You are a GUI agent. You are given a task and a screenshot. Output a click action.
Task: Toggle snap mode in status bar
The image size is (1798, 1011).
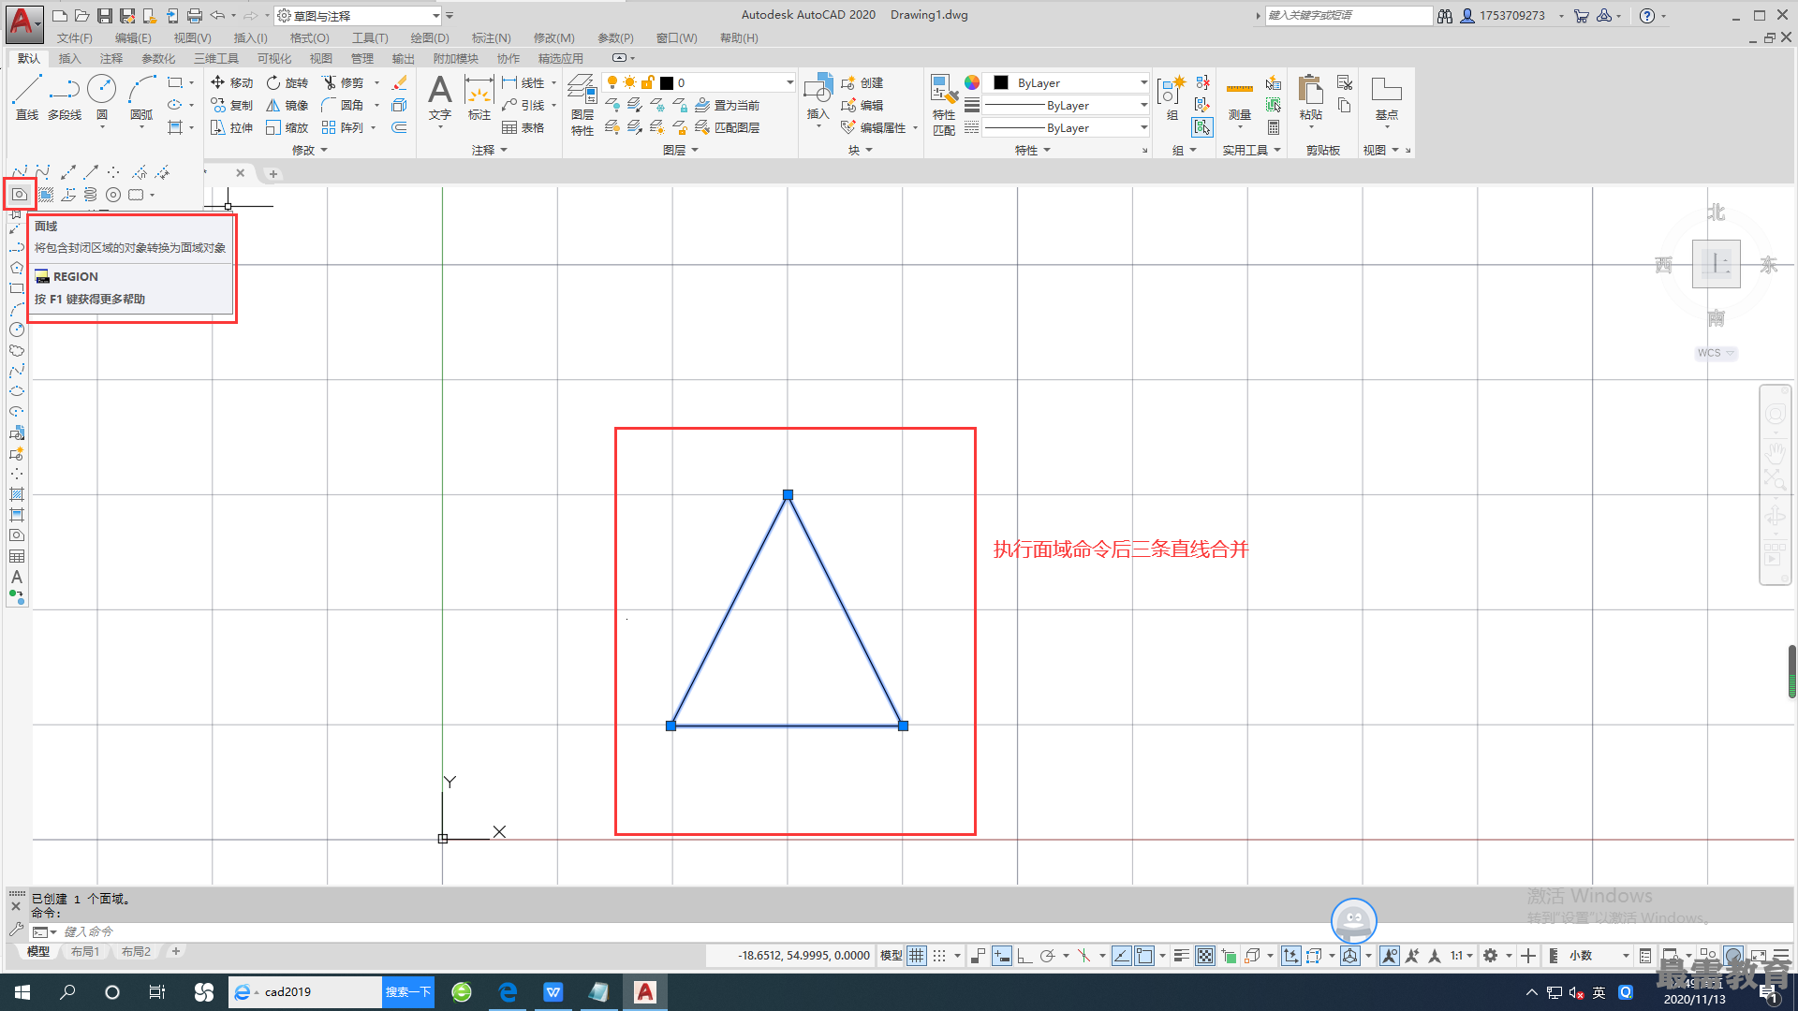click(x=939, y=956)
